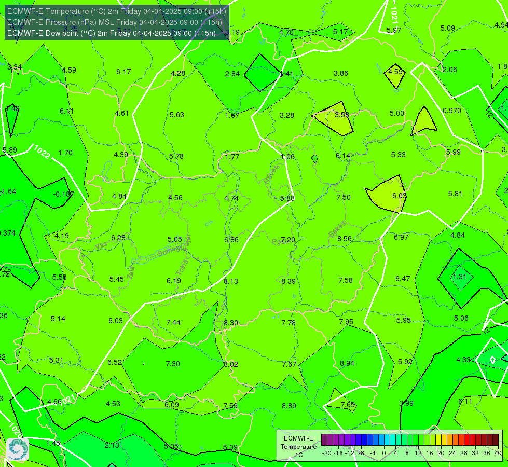Image resolution: width=508 pixels, height=467 pixels.
Task: Click the 6.52 temperature value
Action: 115,362
